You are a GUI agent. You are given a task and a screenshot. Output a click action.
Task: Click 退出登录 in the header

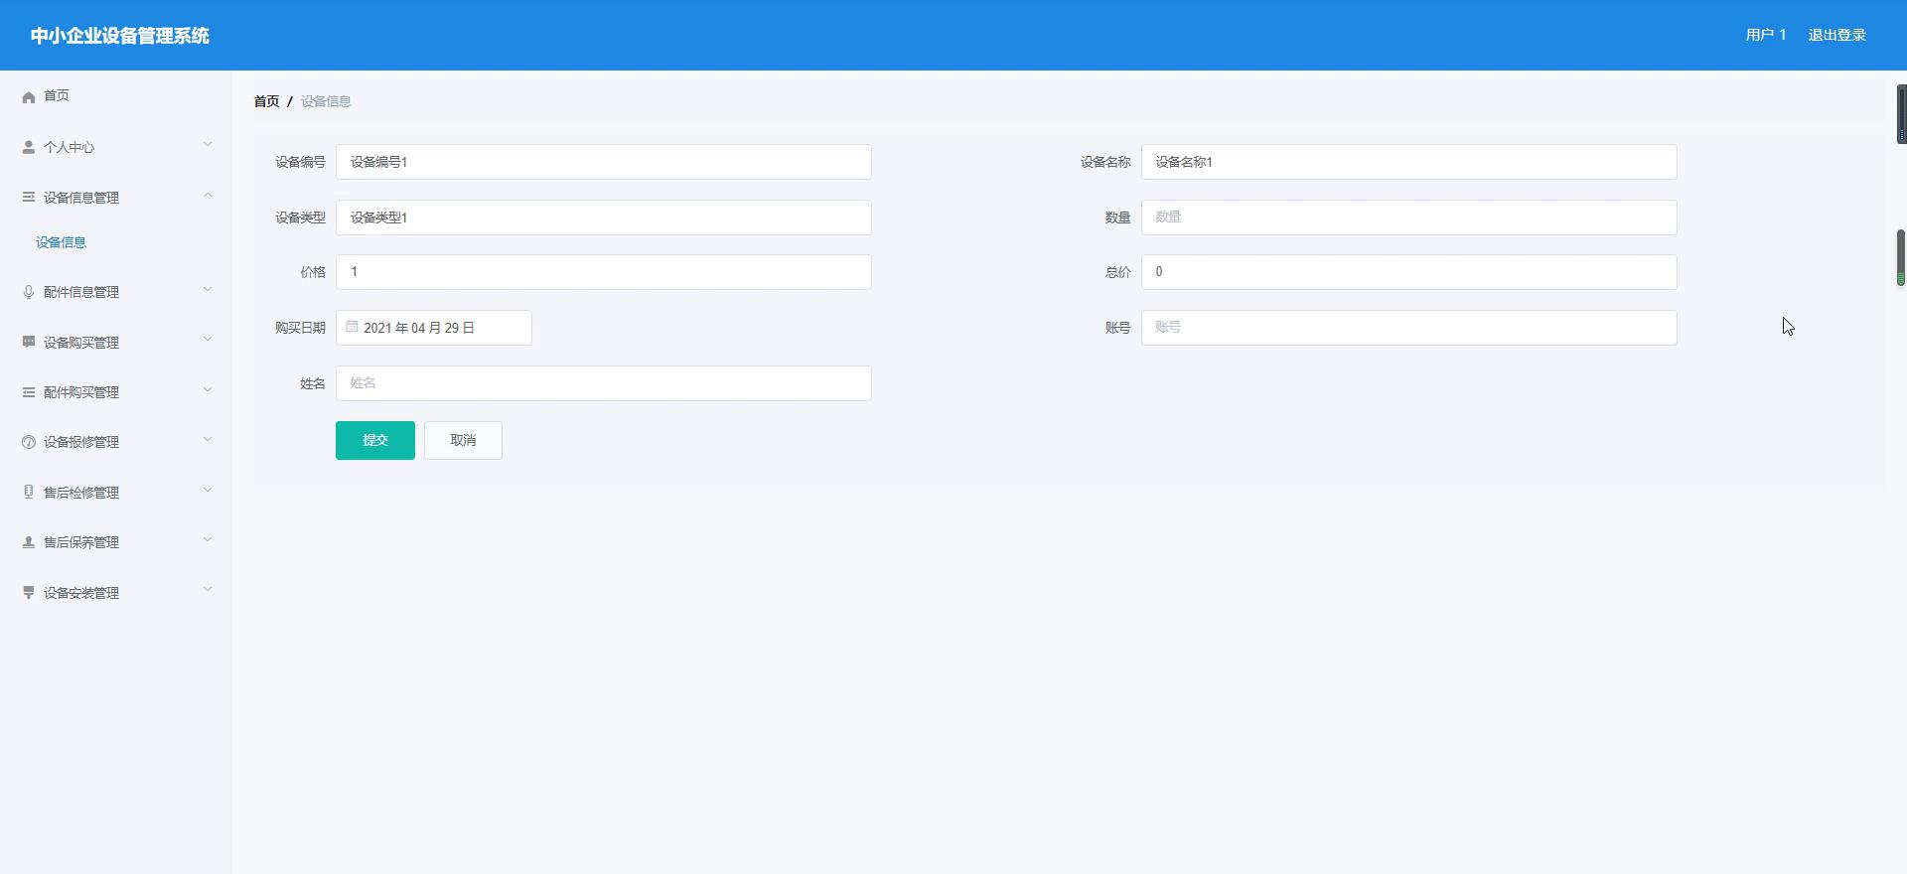click(x=1836, y=35)
